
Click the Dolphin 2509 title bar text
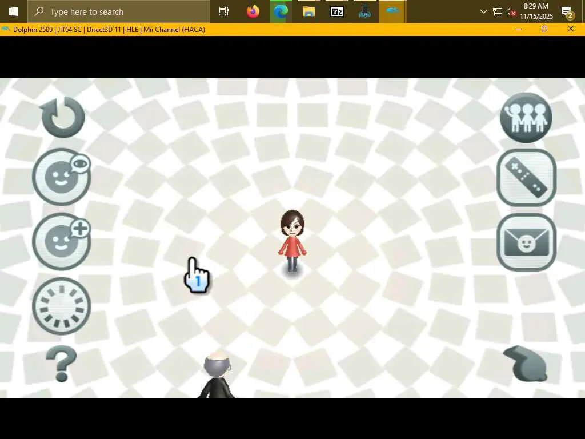[x=109, y=30]
